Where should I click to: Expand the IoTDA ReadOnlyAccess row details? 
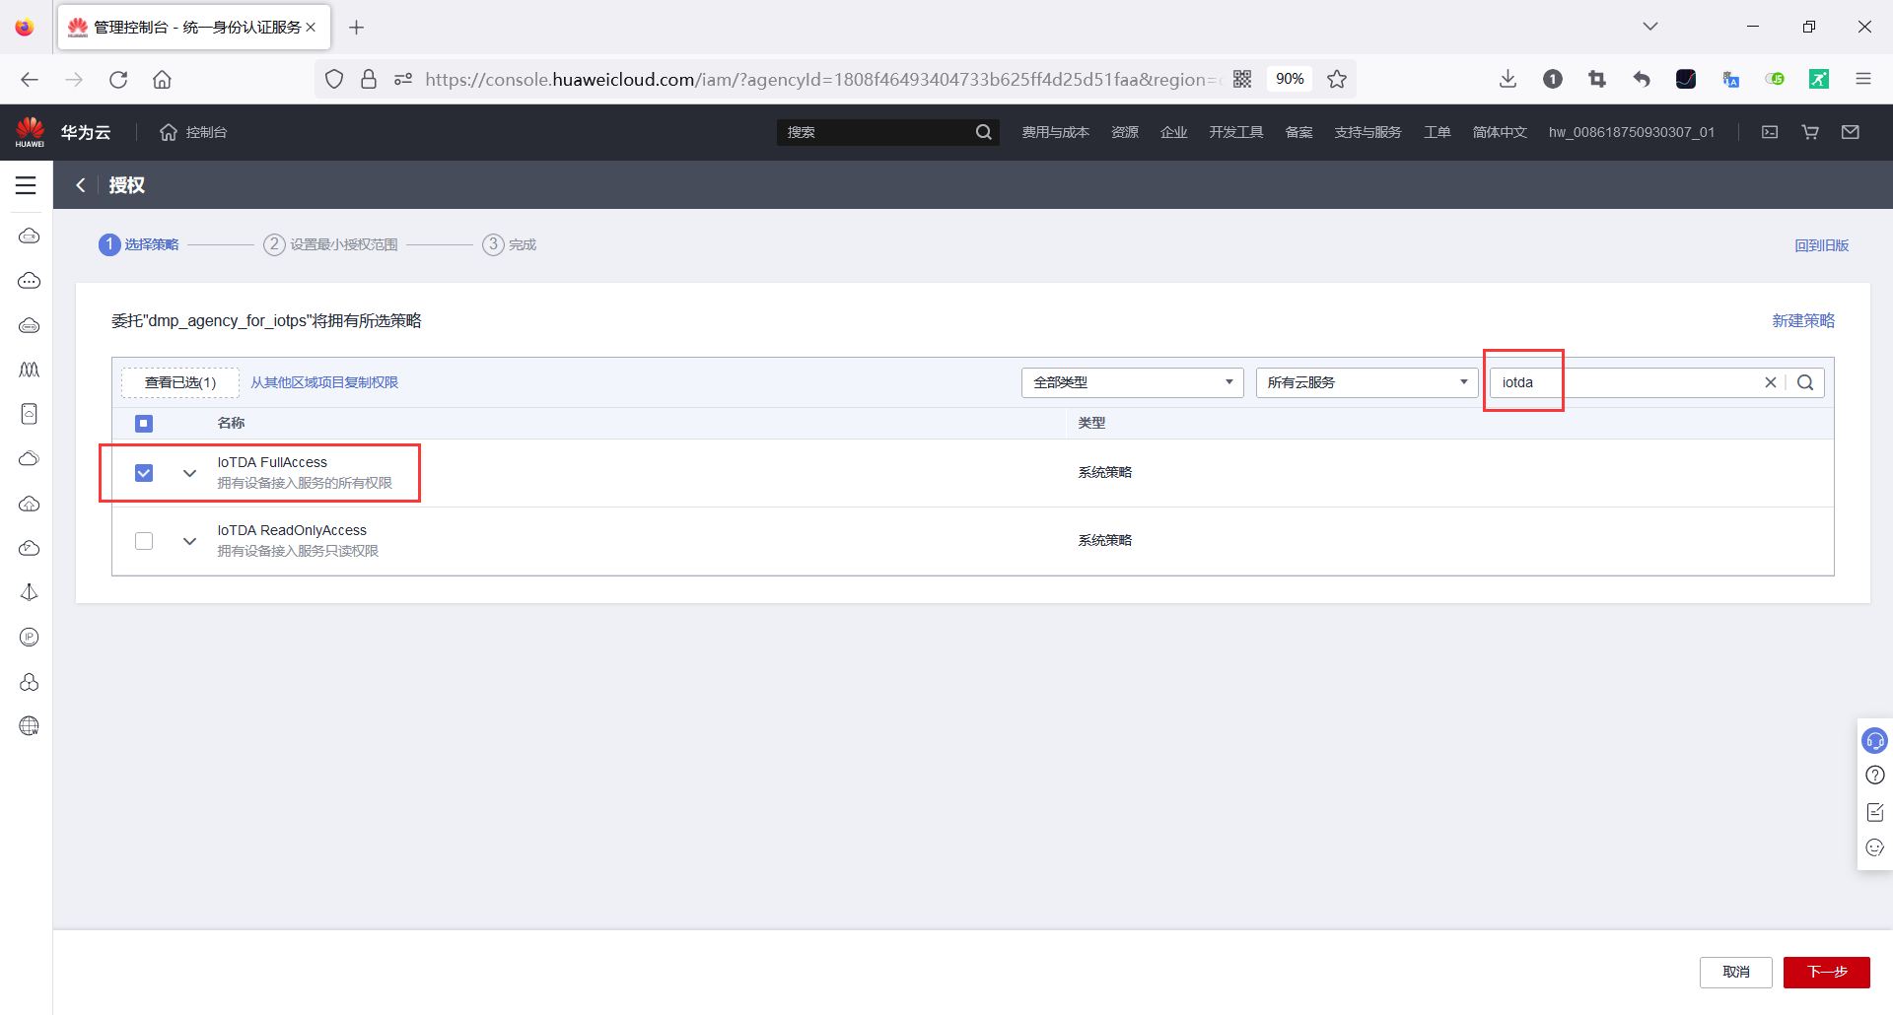189,541
